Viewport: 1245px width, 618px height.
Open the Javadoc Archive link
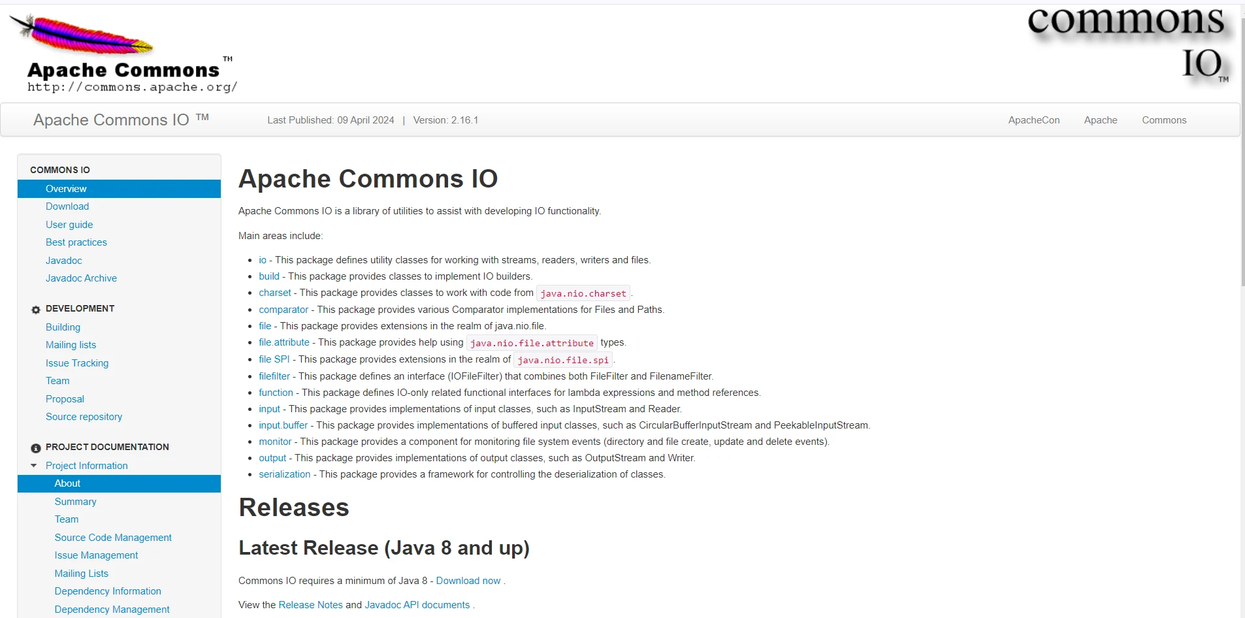click(x=82, y=278)
